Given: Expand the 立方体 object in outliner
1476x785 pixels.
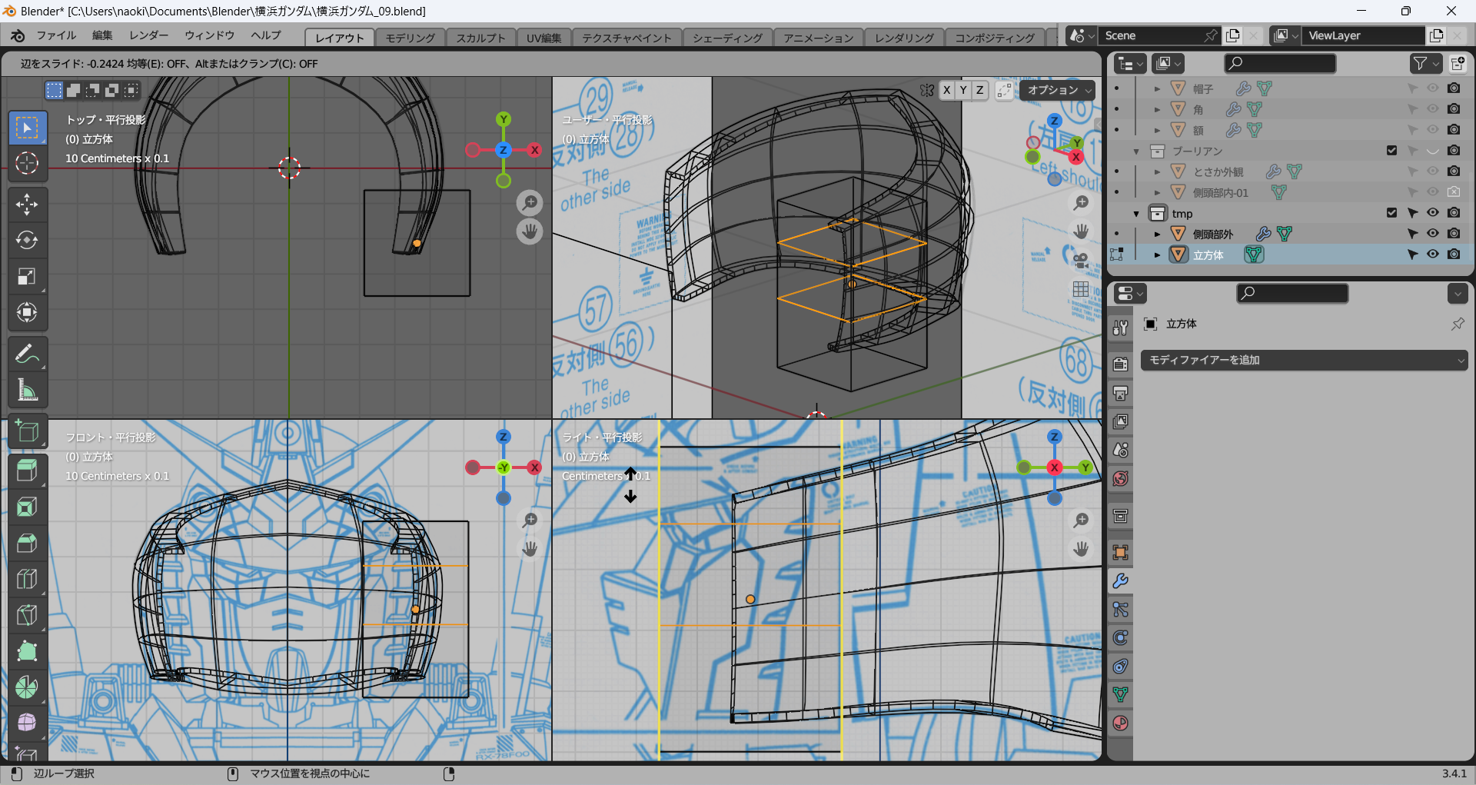Looking at the screenshot, I should click(x=1157, y=255).
